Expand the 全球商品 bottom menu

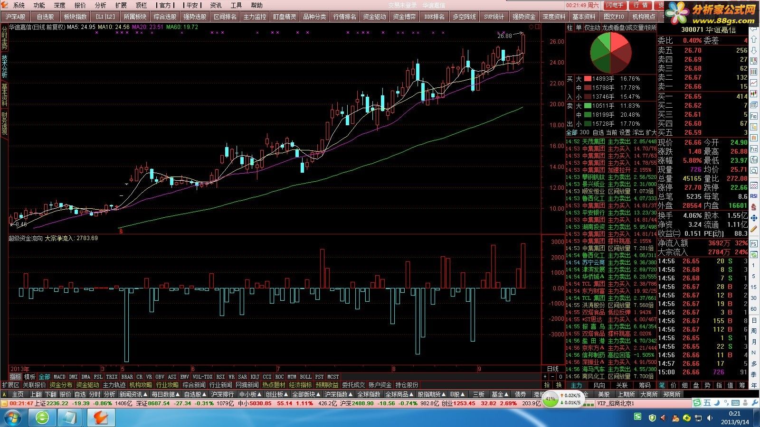pos(400,394)
